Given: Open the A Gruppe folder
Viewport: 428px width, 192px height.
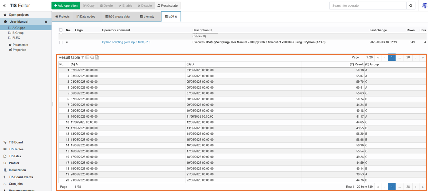Looking at the screenshot, I should tap(19, 28).
